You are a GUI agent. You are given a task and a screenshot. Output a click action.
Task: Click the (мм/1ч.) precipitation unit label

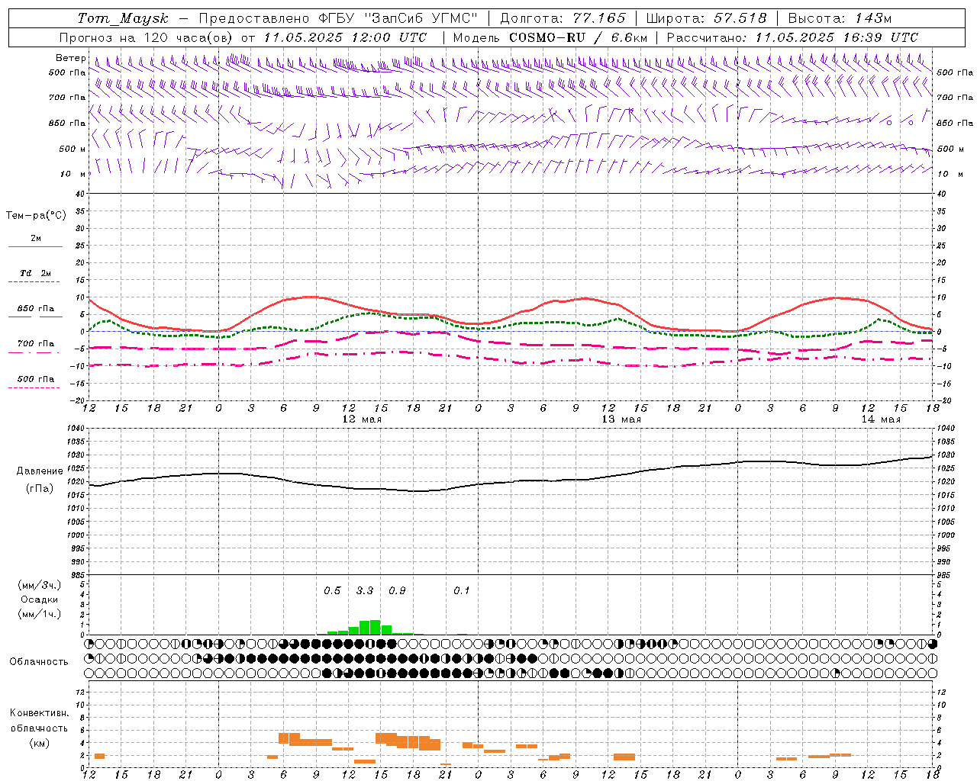click(40, 615)
